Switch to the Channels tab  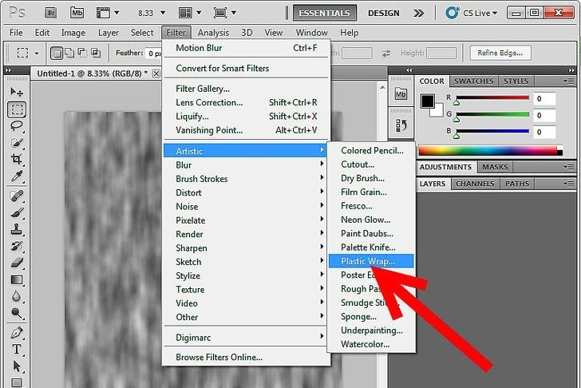pos(474,184)
